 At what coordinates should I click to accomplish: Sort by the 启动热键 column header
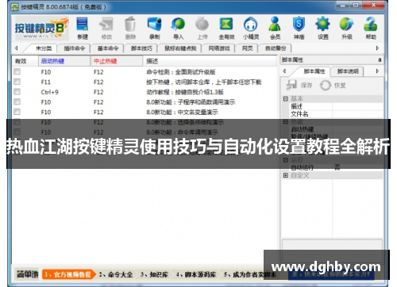click(x=64, y=61)
